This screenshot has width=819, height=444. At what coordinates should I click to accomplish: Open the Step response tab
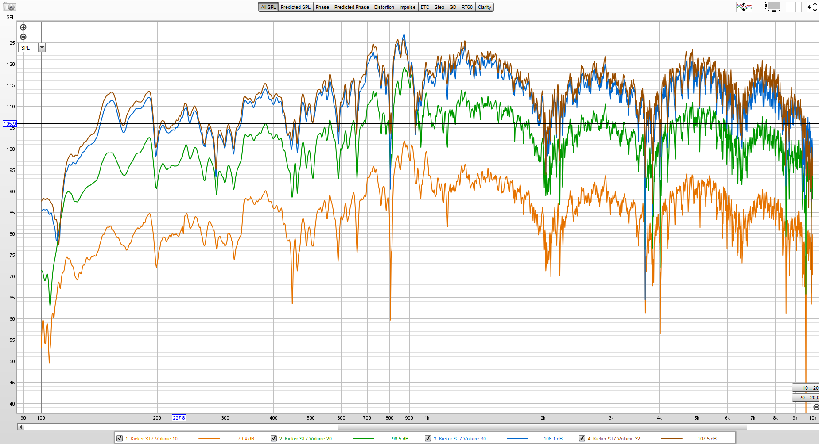click(439, 7)
